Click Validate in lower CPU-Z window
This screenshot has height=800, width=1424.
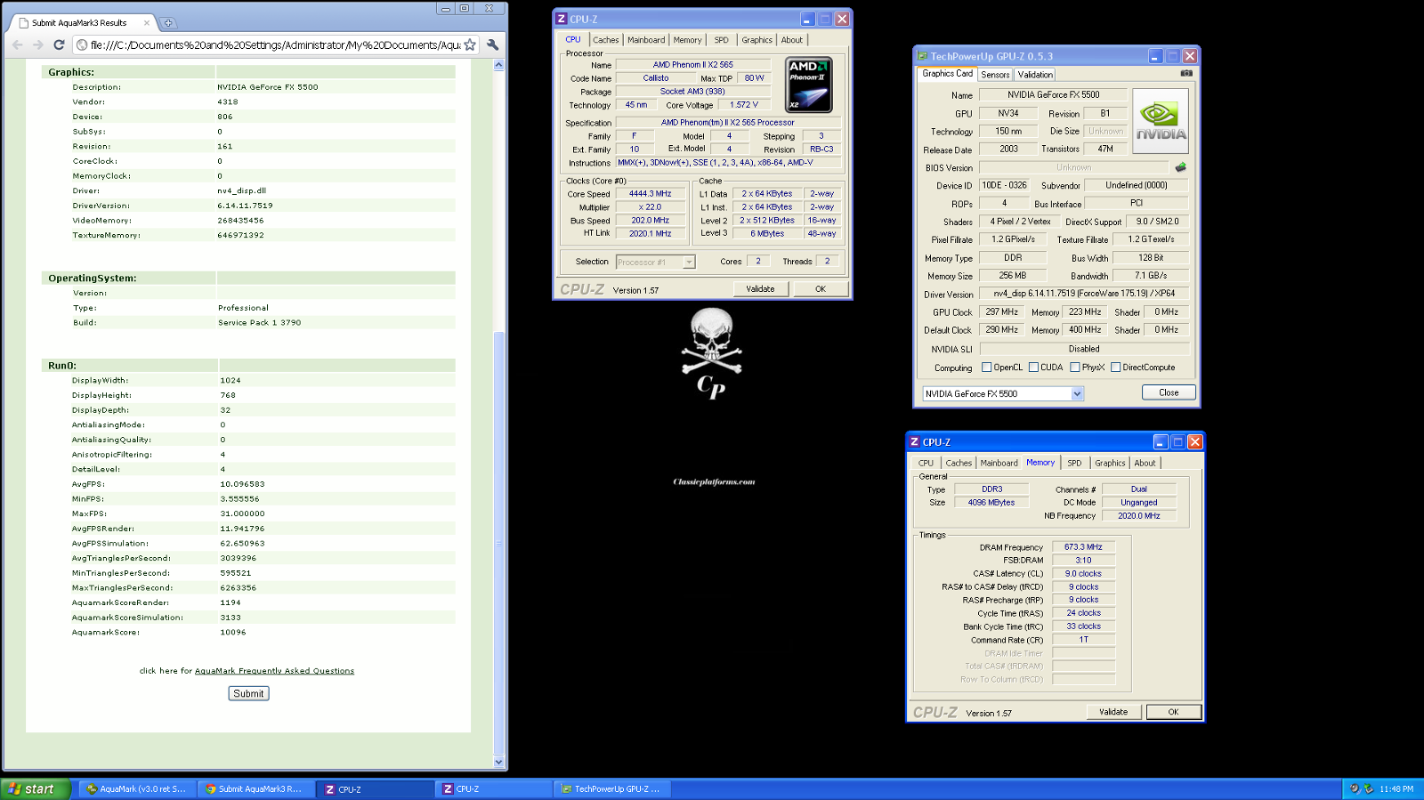pyautogui.click(x=1113, y=712)
